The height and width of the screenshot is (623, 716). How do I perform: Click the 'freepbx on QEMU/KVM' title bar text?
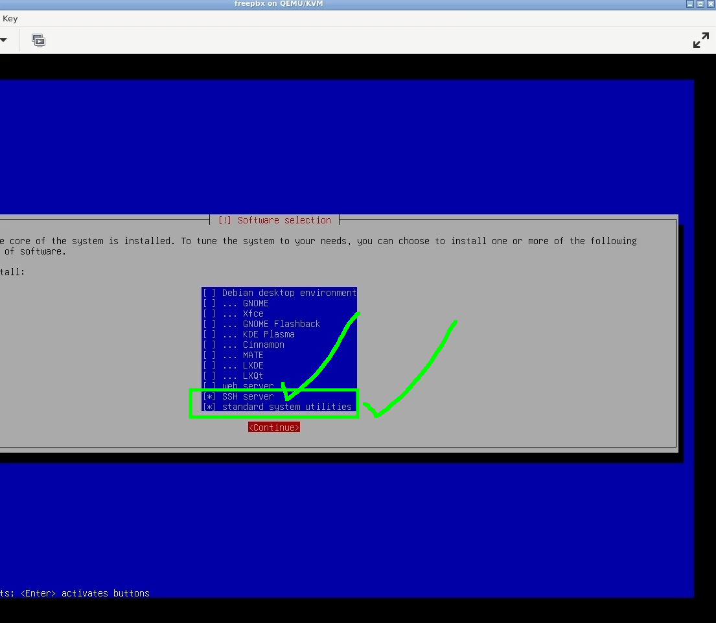click(x=279, y=4)
